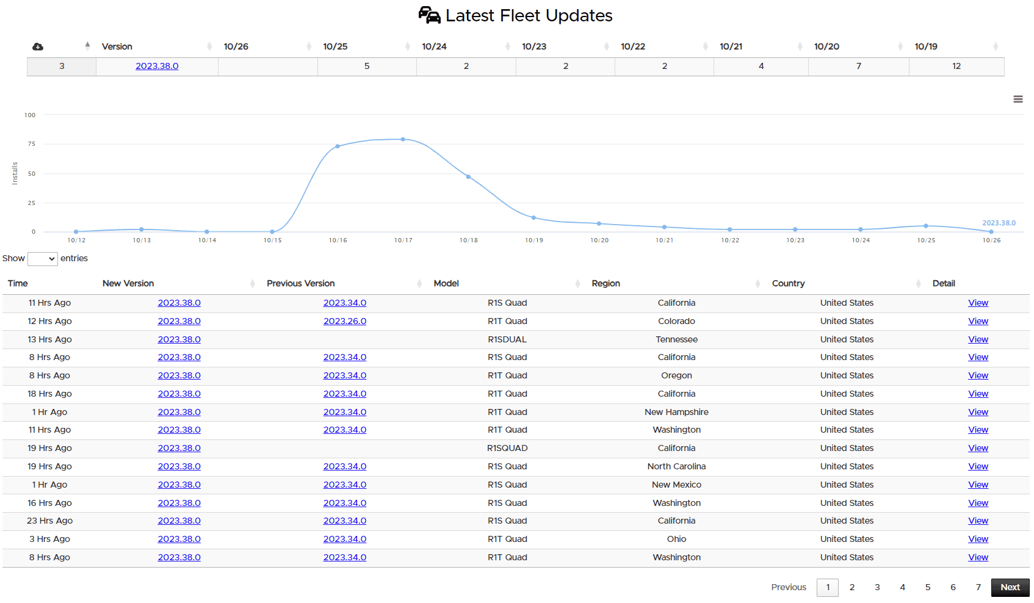Sort the 10/24 column
1034x603 pixels.
435,46
